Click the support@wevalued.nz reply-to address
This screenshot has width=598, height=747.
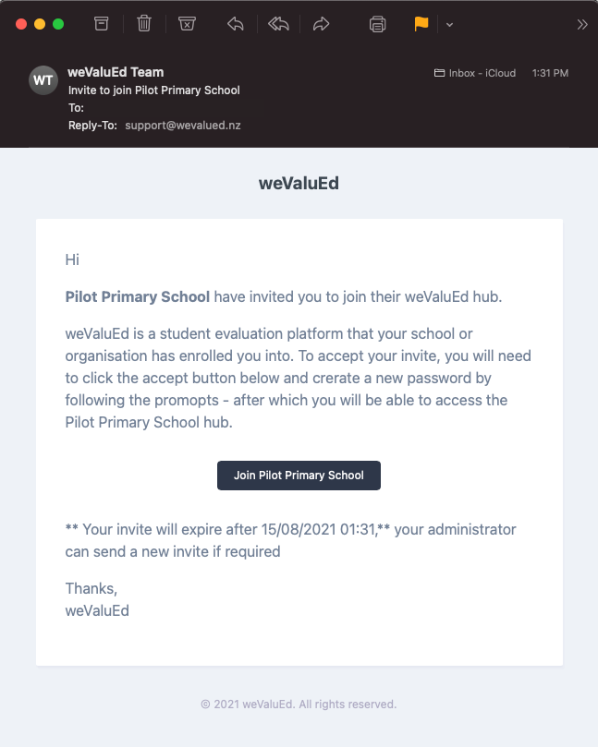point(183,126)
